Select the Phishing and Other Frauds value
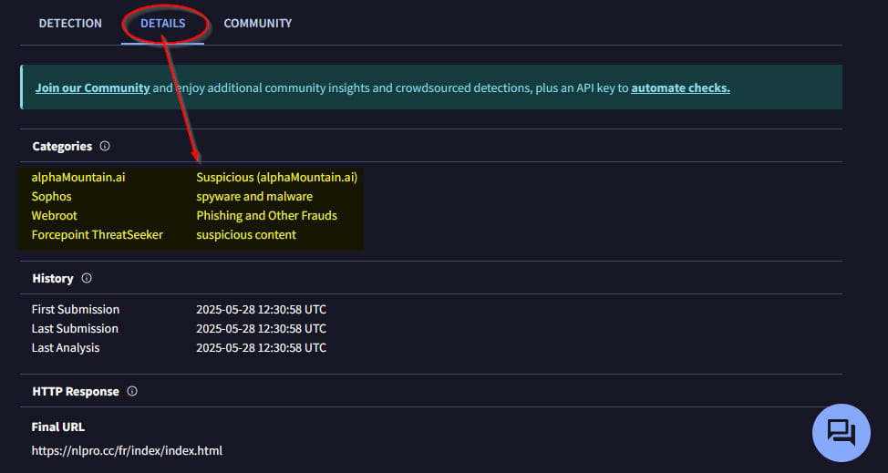 click(267, 216)
